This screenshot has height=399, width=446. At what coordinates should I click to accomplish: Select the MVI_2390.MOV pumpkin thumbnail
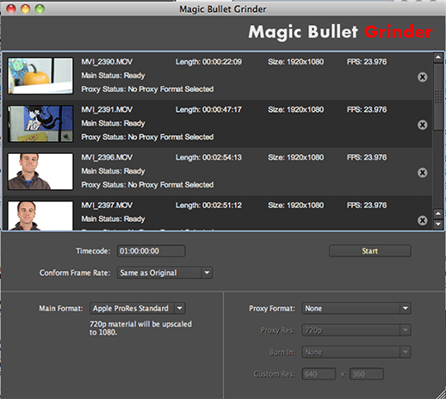tap(40, 76)
